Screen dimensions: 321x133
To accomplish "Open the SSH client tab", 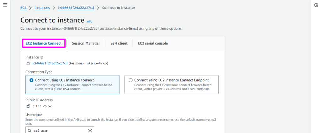I will pyautogui.click(x=119, y=43).
